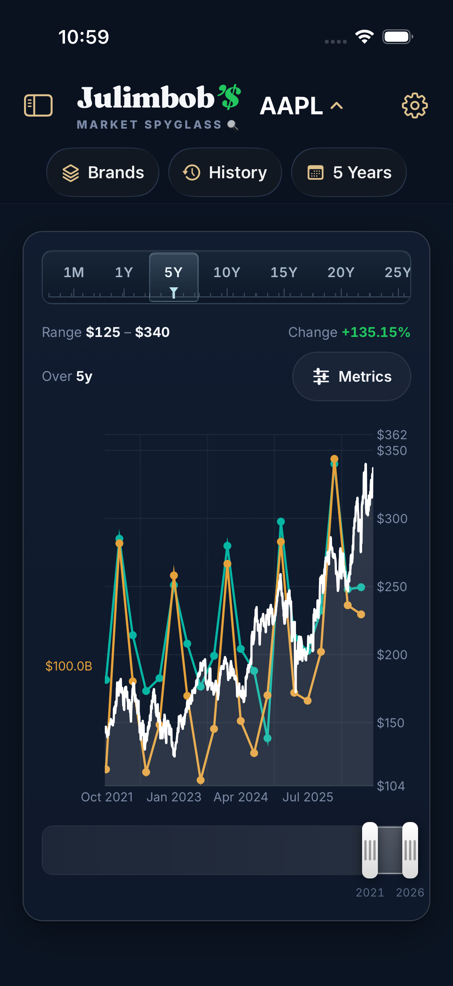Expand the AAPL ticker selector chevron
Image resolution: width=453 pixels, height=986 pixels.
(x=337, y=106)
